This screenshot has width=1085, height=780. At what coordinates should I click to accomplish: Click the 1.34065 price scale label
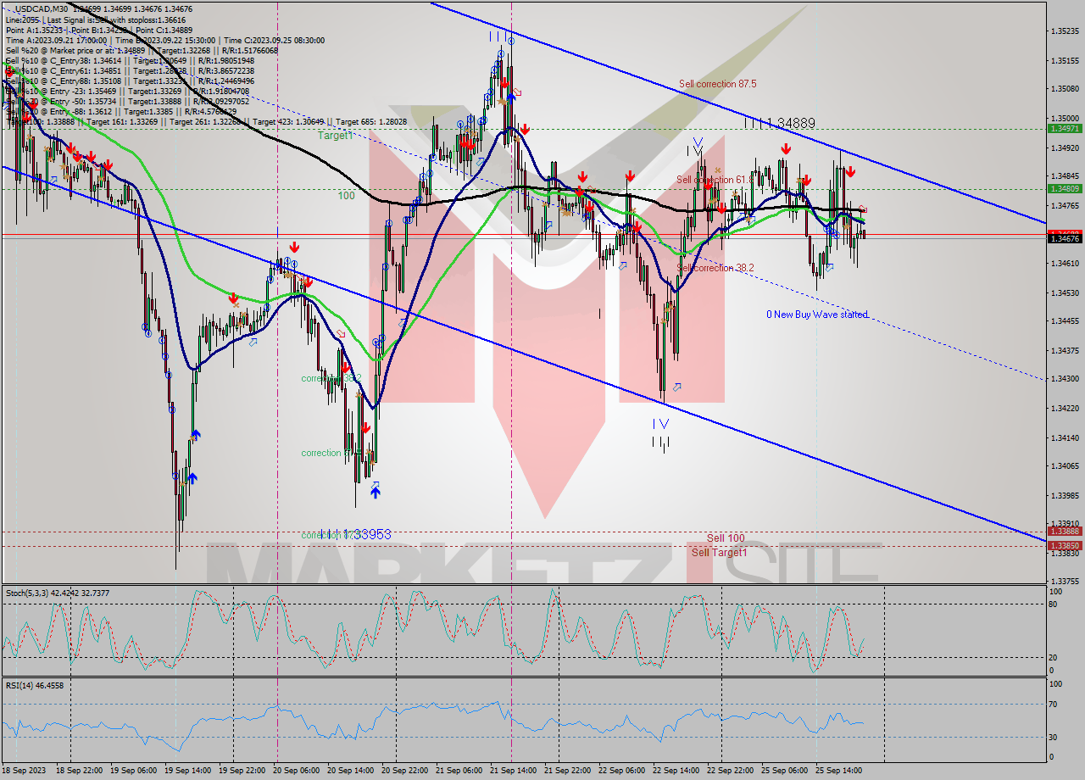pyautogui.click(x=1065, y=466)
